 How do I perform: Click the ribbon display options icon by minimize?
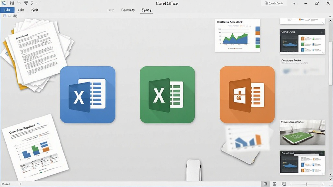[x=294, y=3]
